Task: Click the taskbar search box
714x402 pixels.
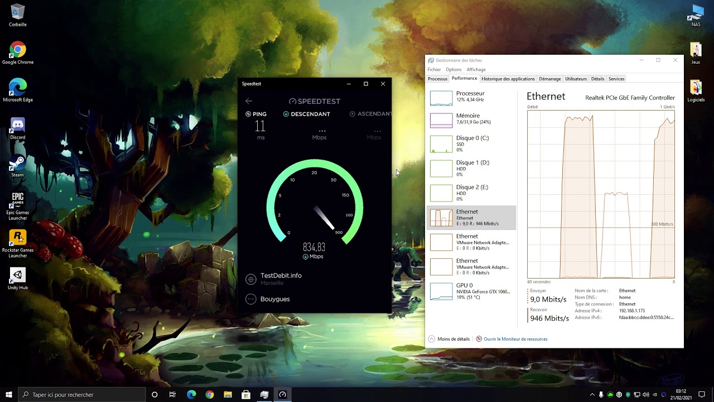Action: coord(82,395)
